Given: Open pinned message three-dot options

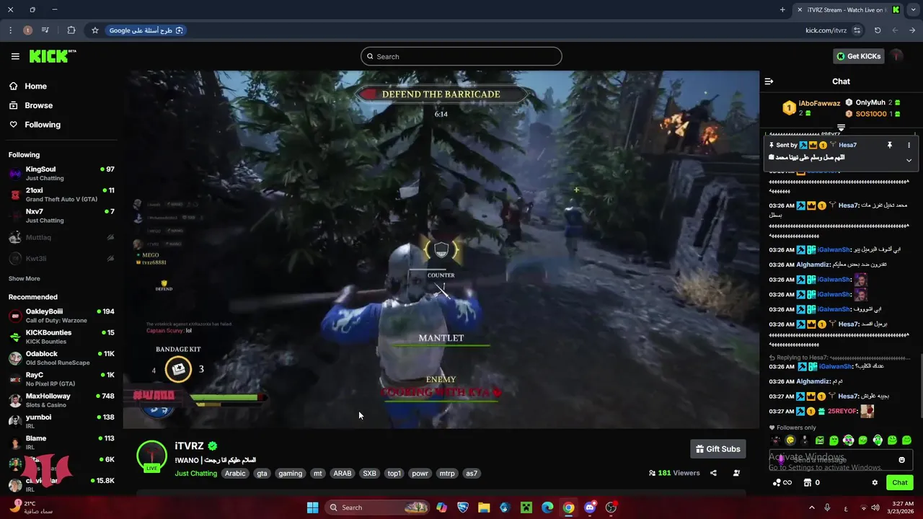Looking at the screenshot, I should [x=909, y=145].
